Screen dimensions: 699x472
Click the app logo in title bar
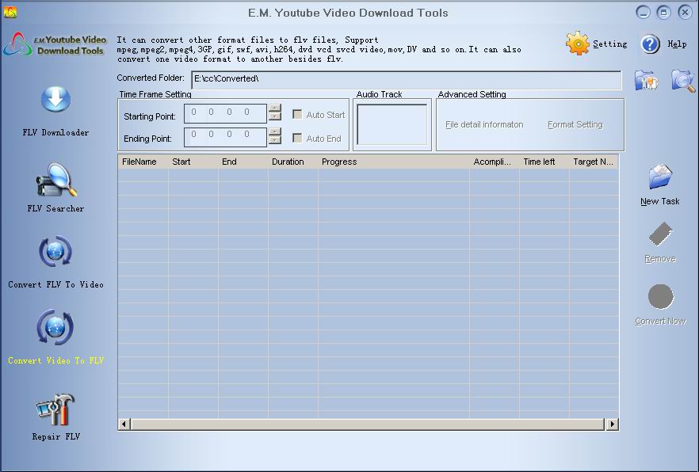tap(10, 13)
